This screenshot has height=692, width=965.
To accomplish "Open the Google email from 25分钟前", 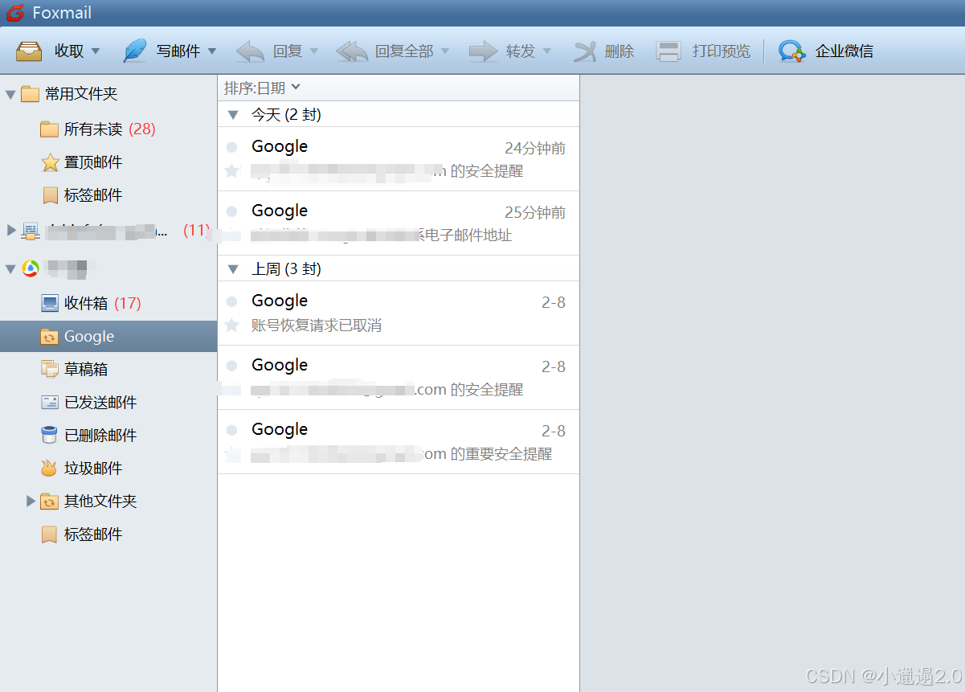I will [399, 223].
